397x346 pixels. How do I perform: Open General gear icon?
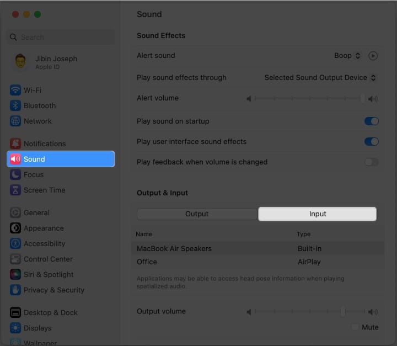15,212
